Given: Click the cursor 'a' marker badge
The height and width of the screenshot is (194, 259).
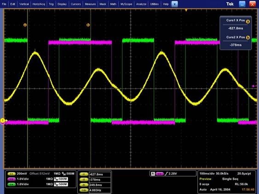Looking at the screenshot, I should pos(25,25).
